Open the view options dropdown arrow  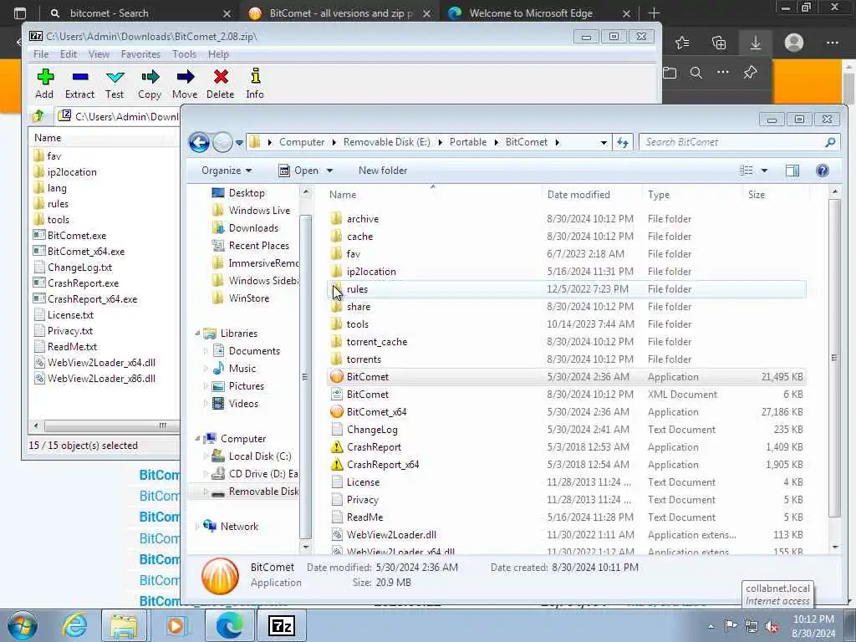[764, 171]
